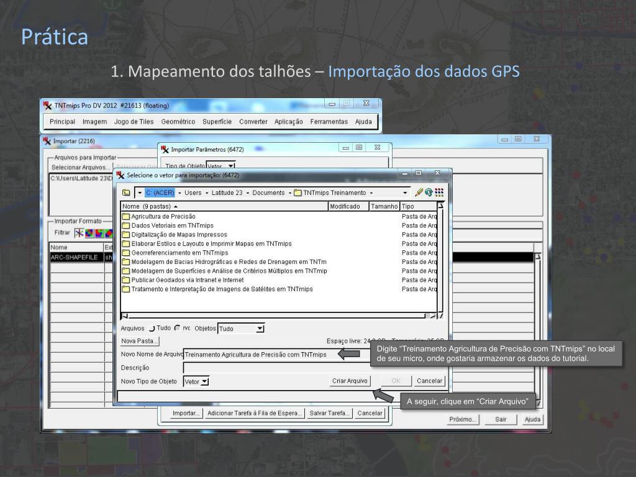636x477 pixels.
Task: Select the 'rvc' radio option for Arquivos
Action: 177,328
